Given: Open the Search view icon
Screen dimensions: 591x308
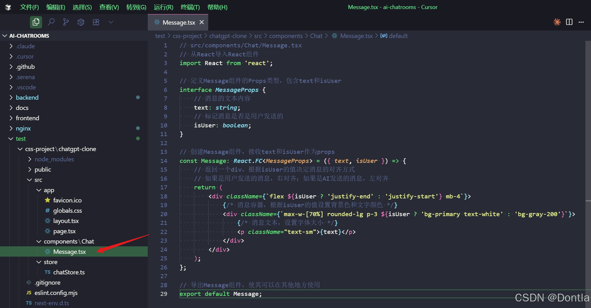Looking at the screenshot, I should pos(51,22).
